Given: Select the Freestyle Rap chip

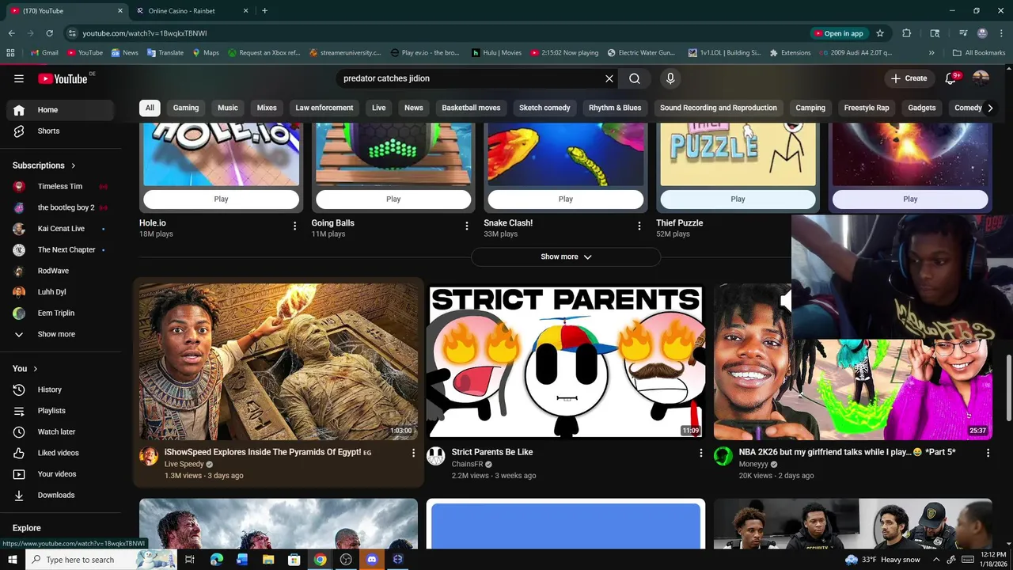Looking at the screenshot, I should coord(867,108).
